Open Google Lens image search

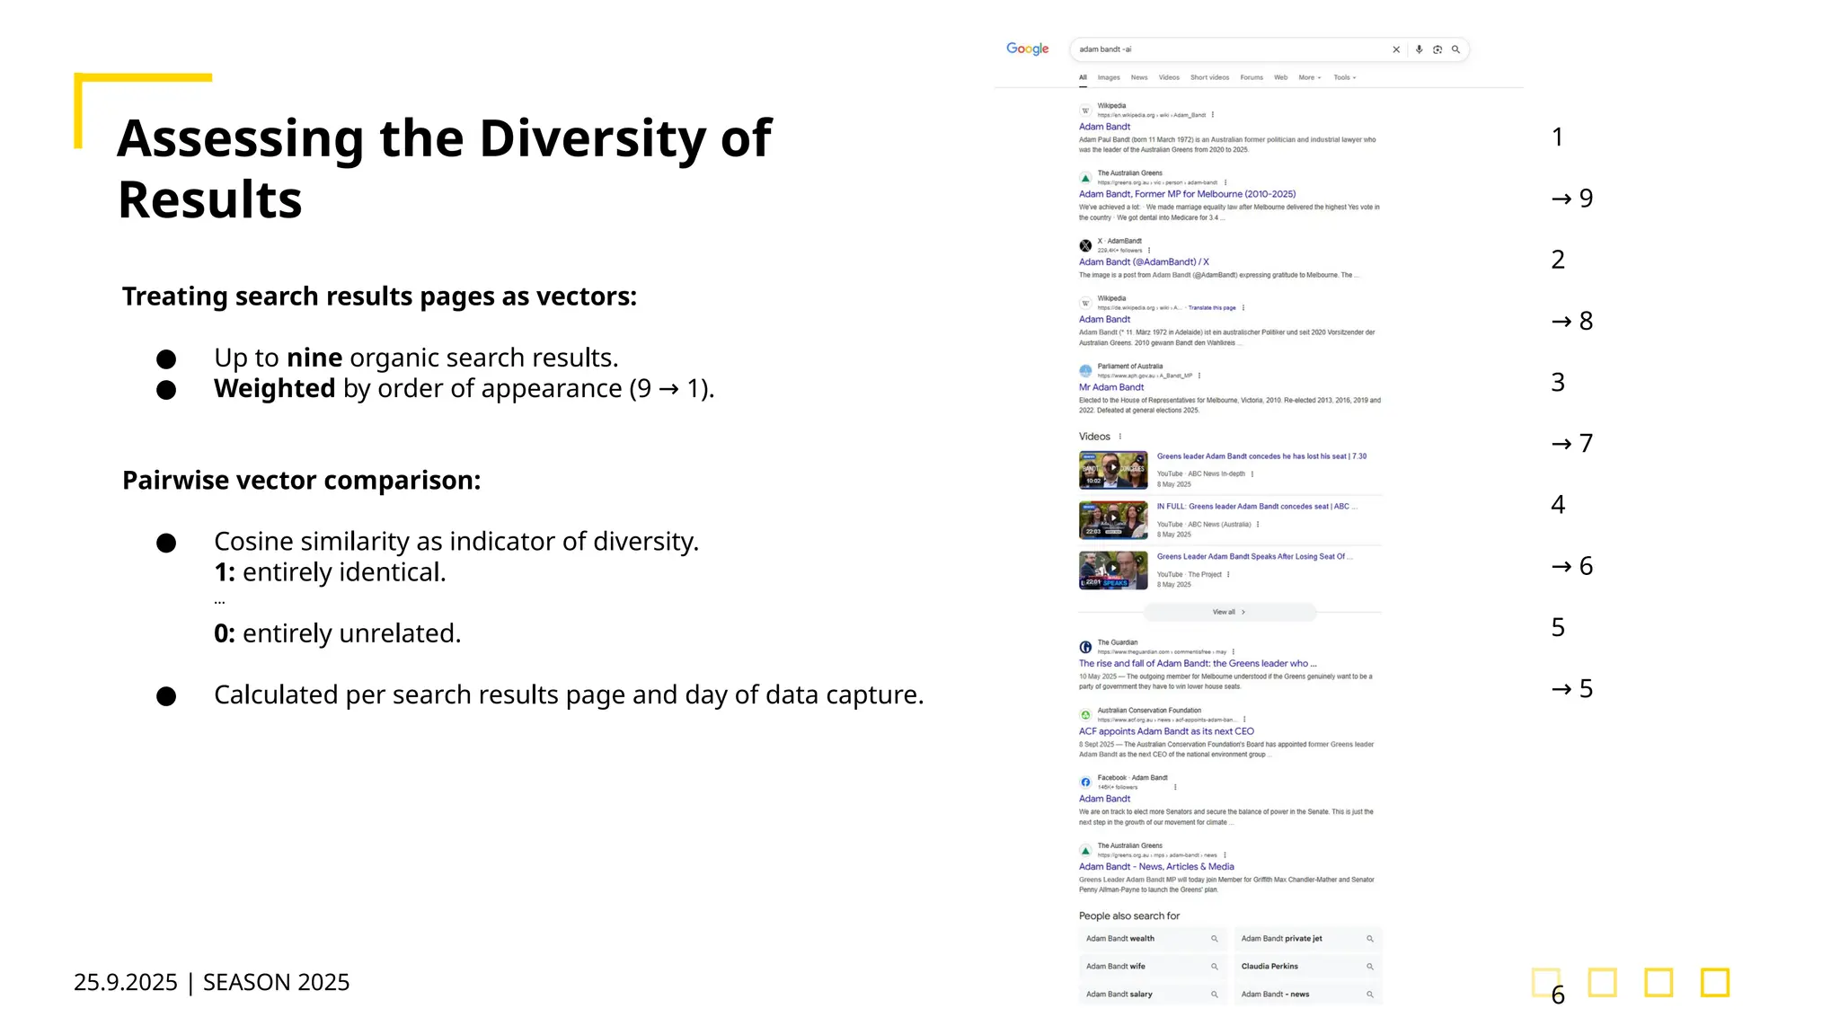click(1437, 49)
